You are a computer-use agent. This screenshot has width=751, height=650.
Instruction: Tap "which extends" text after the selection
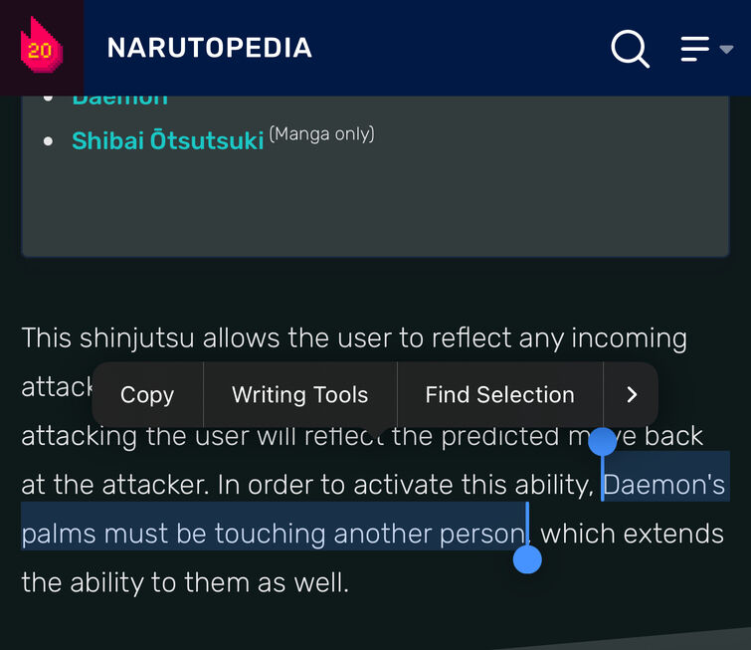632,534
